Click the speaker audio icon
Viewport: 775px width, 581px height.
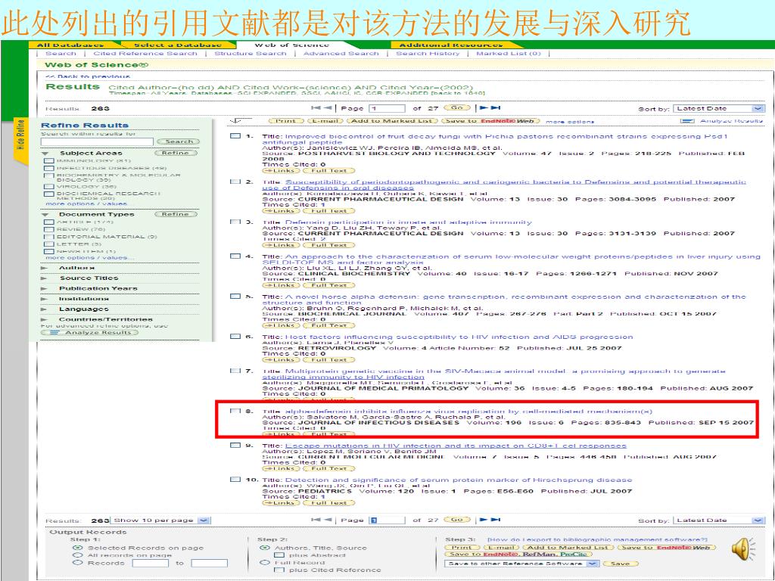(x=743, y=549)
